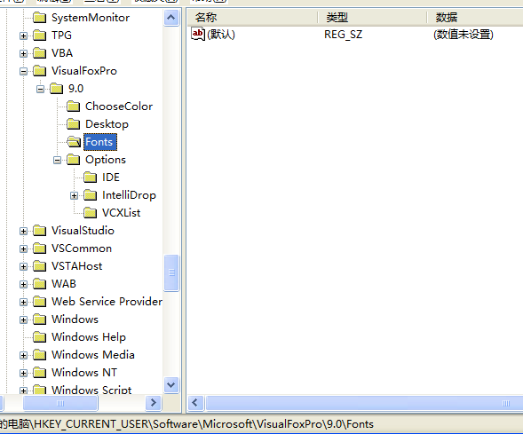Screen dimensions: 523x434
Task: Select the ChooseColor key label
Action: point(119,106)
